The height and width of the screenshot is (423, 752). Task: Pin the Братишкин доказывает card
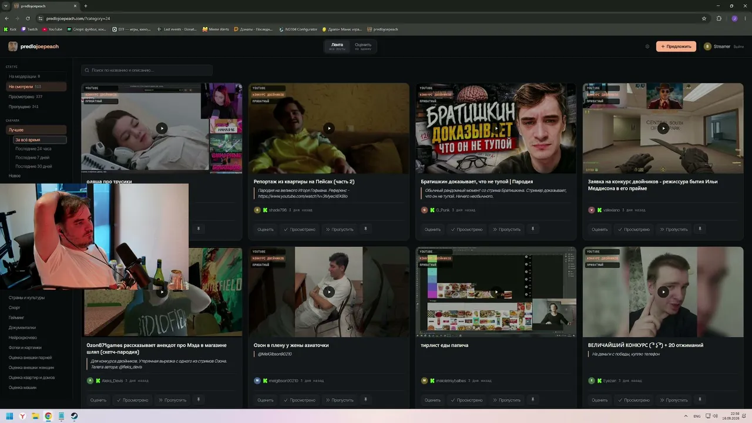point(532,229)
